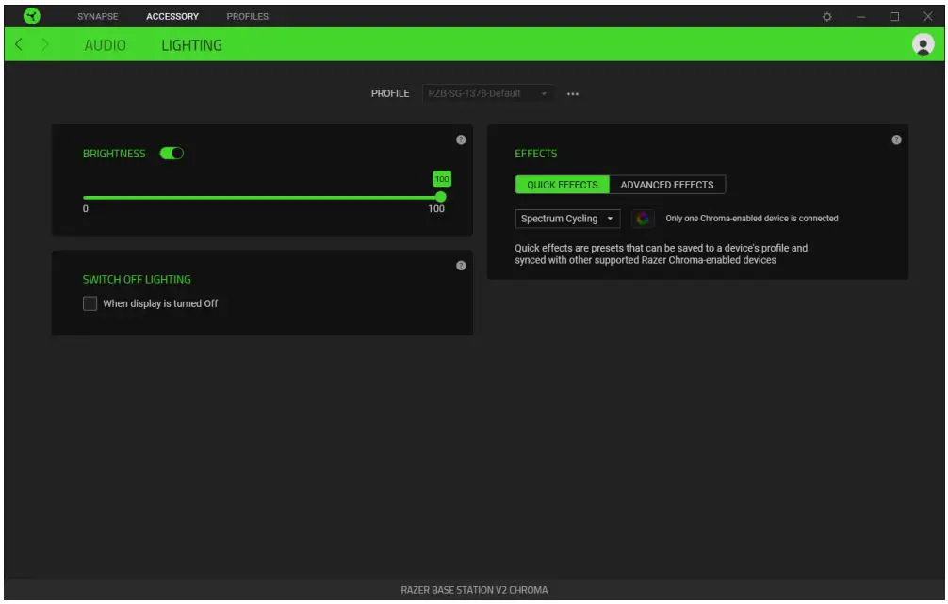Click the back navigation arrow

pyautogui.click(x=18, y=44)
